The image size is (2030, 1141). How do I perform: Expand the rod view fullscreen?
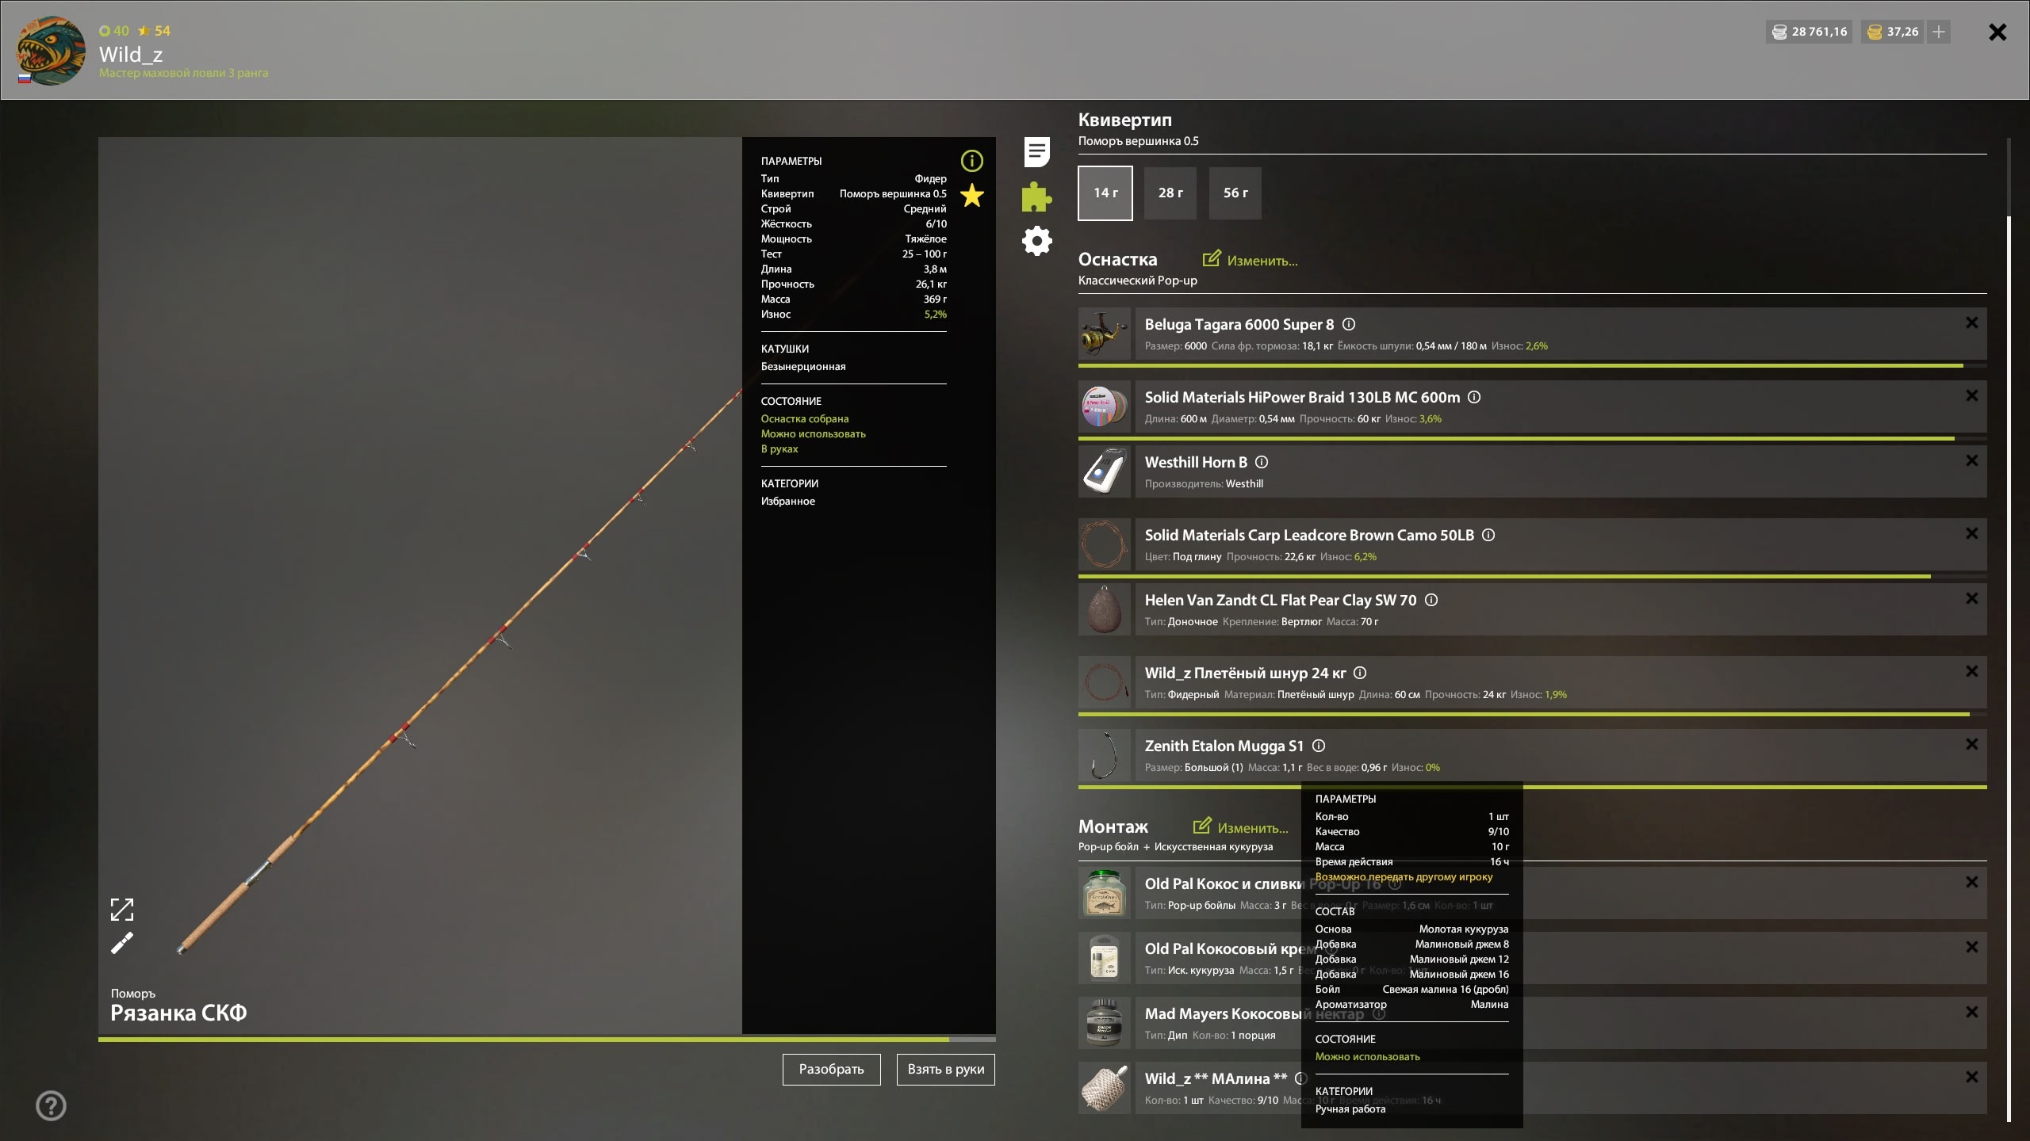pyautogui.click(x=122, y=910)
